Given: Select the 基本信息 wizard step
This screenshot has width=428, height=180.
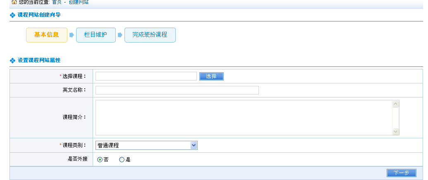Looking at the screenshot, I should 47,35.
